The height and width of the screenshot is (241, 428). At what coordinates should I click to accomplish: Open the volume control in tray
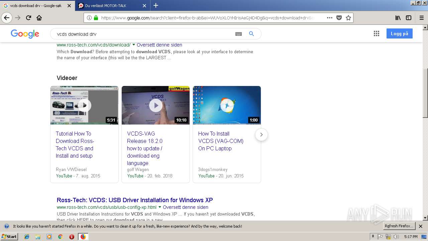[396, 237]
